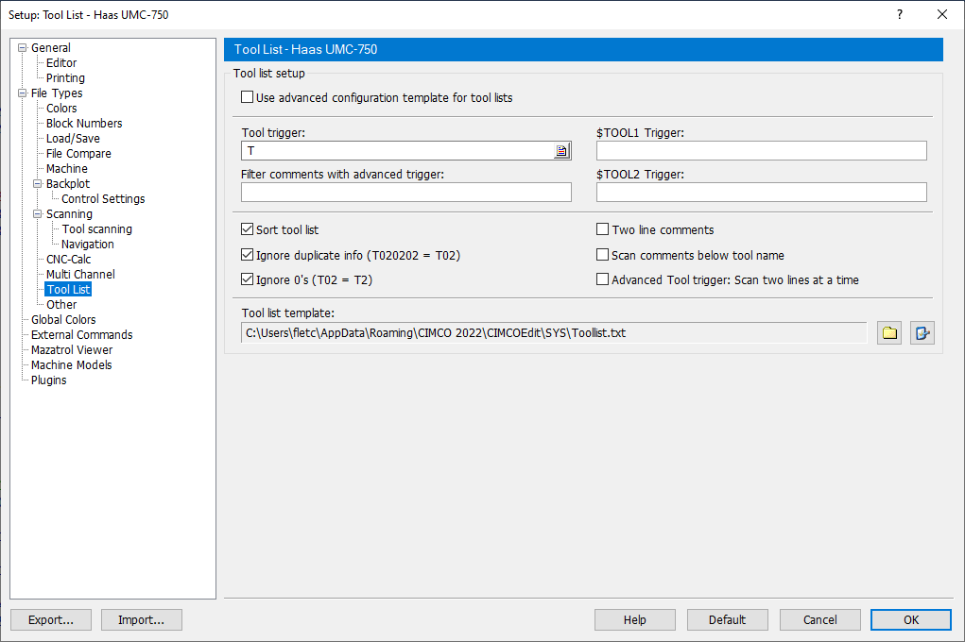Select Tool List tree item
Viewport: 965px width, 642px height.
point(68,289)
